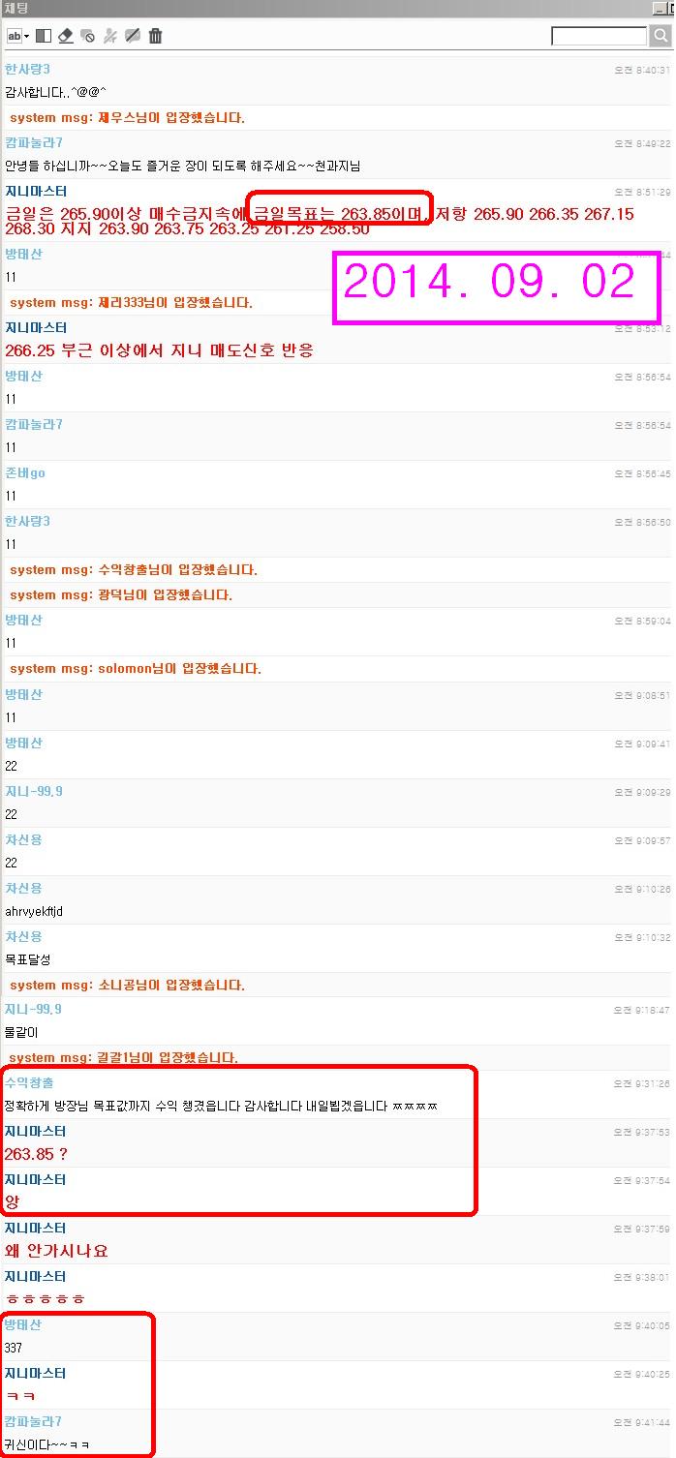
Task: Click username 존버go
Action: pyautogui.click(x=25, y=472)
